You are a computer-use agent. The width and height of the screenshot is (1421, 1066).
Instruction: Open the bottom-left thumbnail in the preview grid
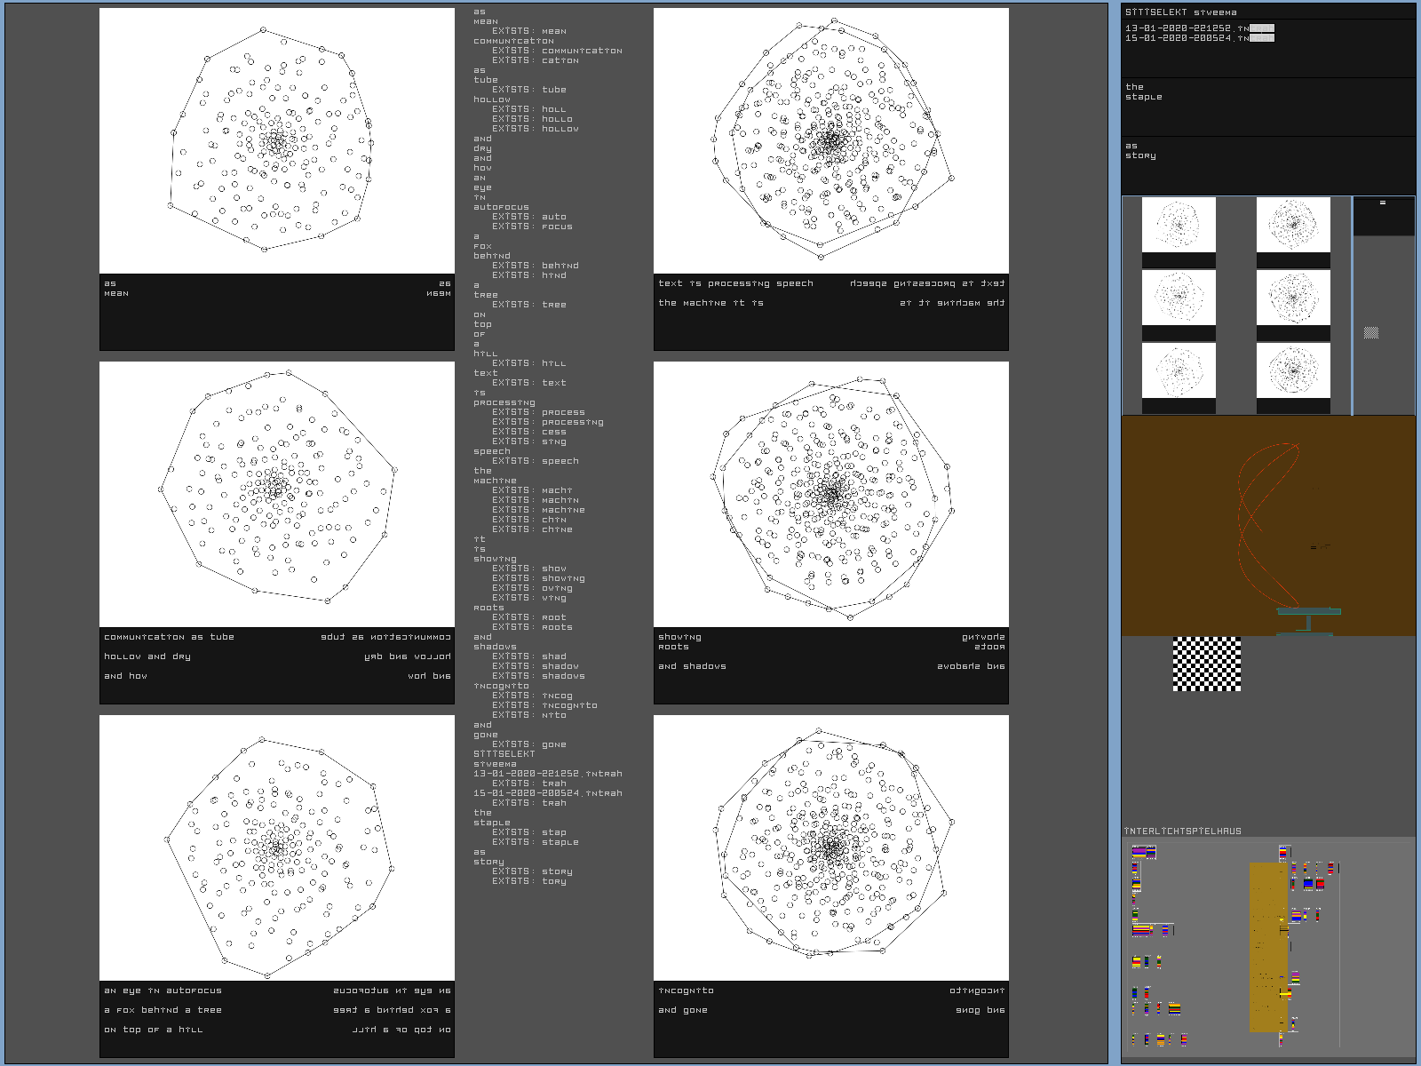[x=1179, y=371]
